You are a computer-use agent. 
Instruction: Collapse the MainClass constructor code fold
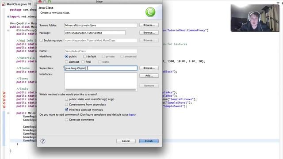pos(8,113)
